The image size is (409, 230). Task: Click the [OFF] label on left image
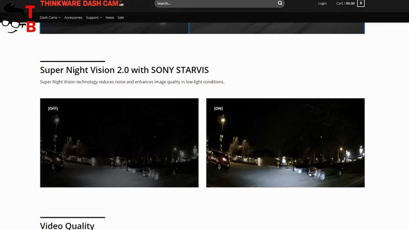click(53, 108)
